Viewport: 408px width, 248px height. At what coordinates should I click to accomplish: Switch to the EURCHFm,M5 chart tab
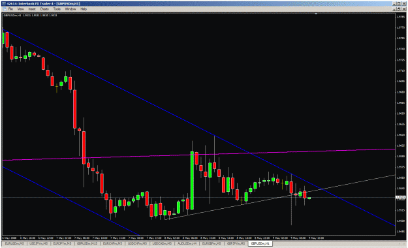[x=112, y=243]
